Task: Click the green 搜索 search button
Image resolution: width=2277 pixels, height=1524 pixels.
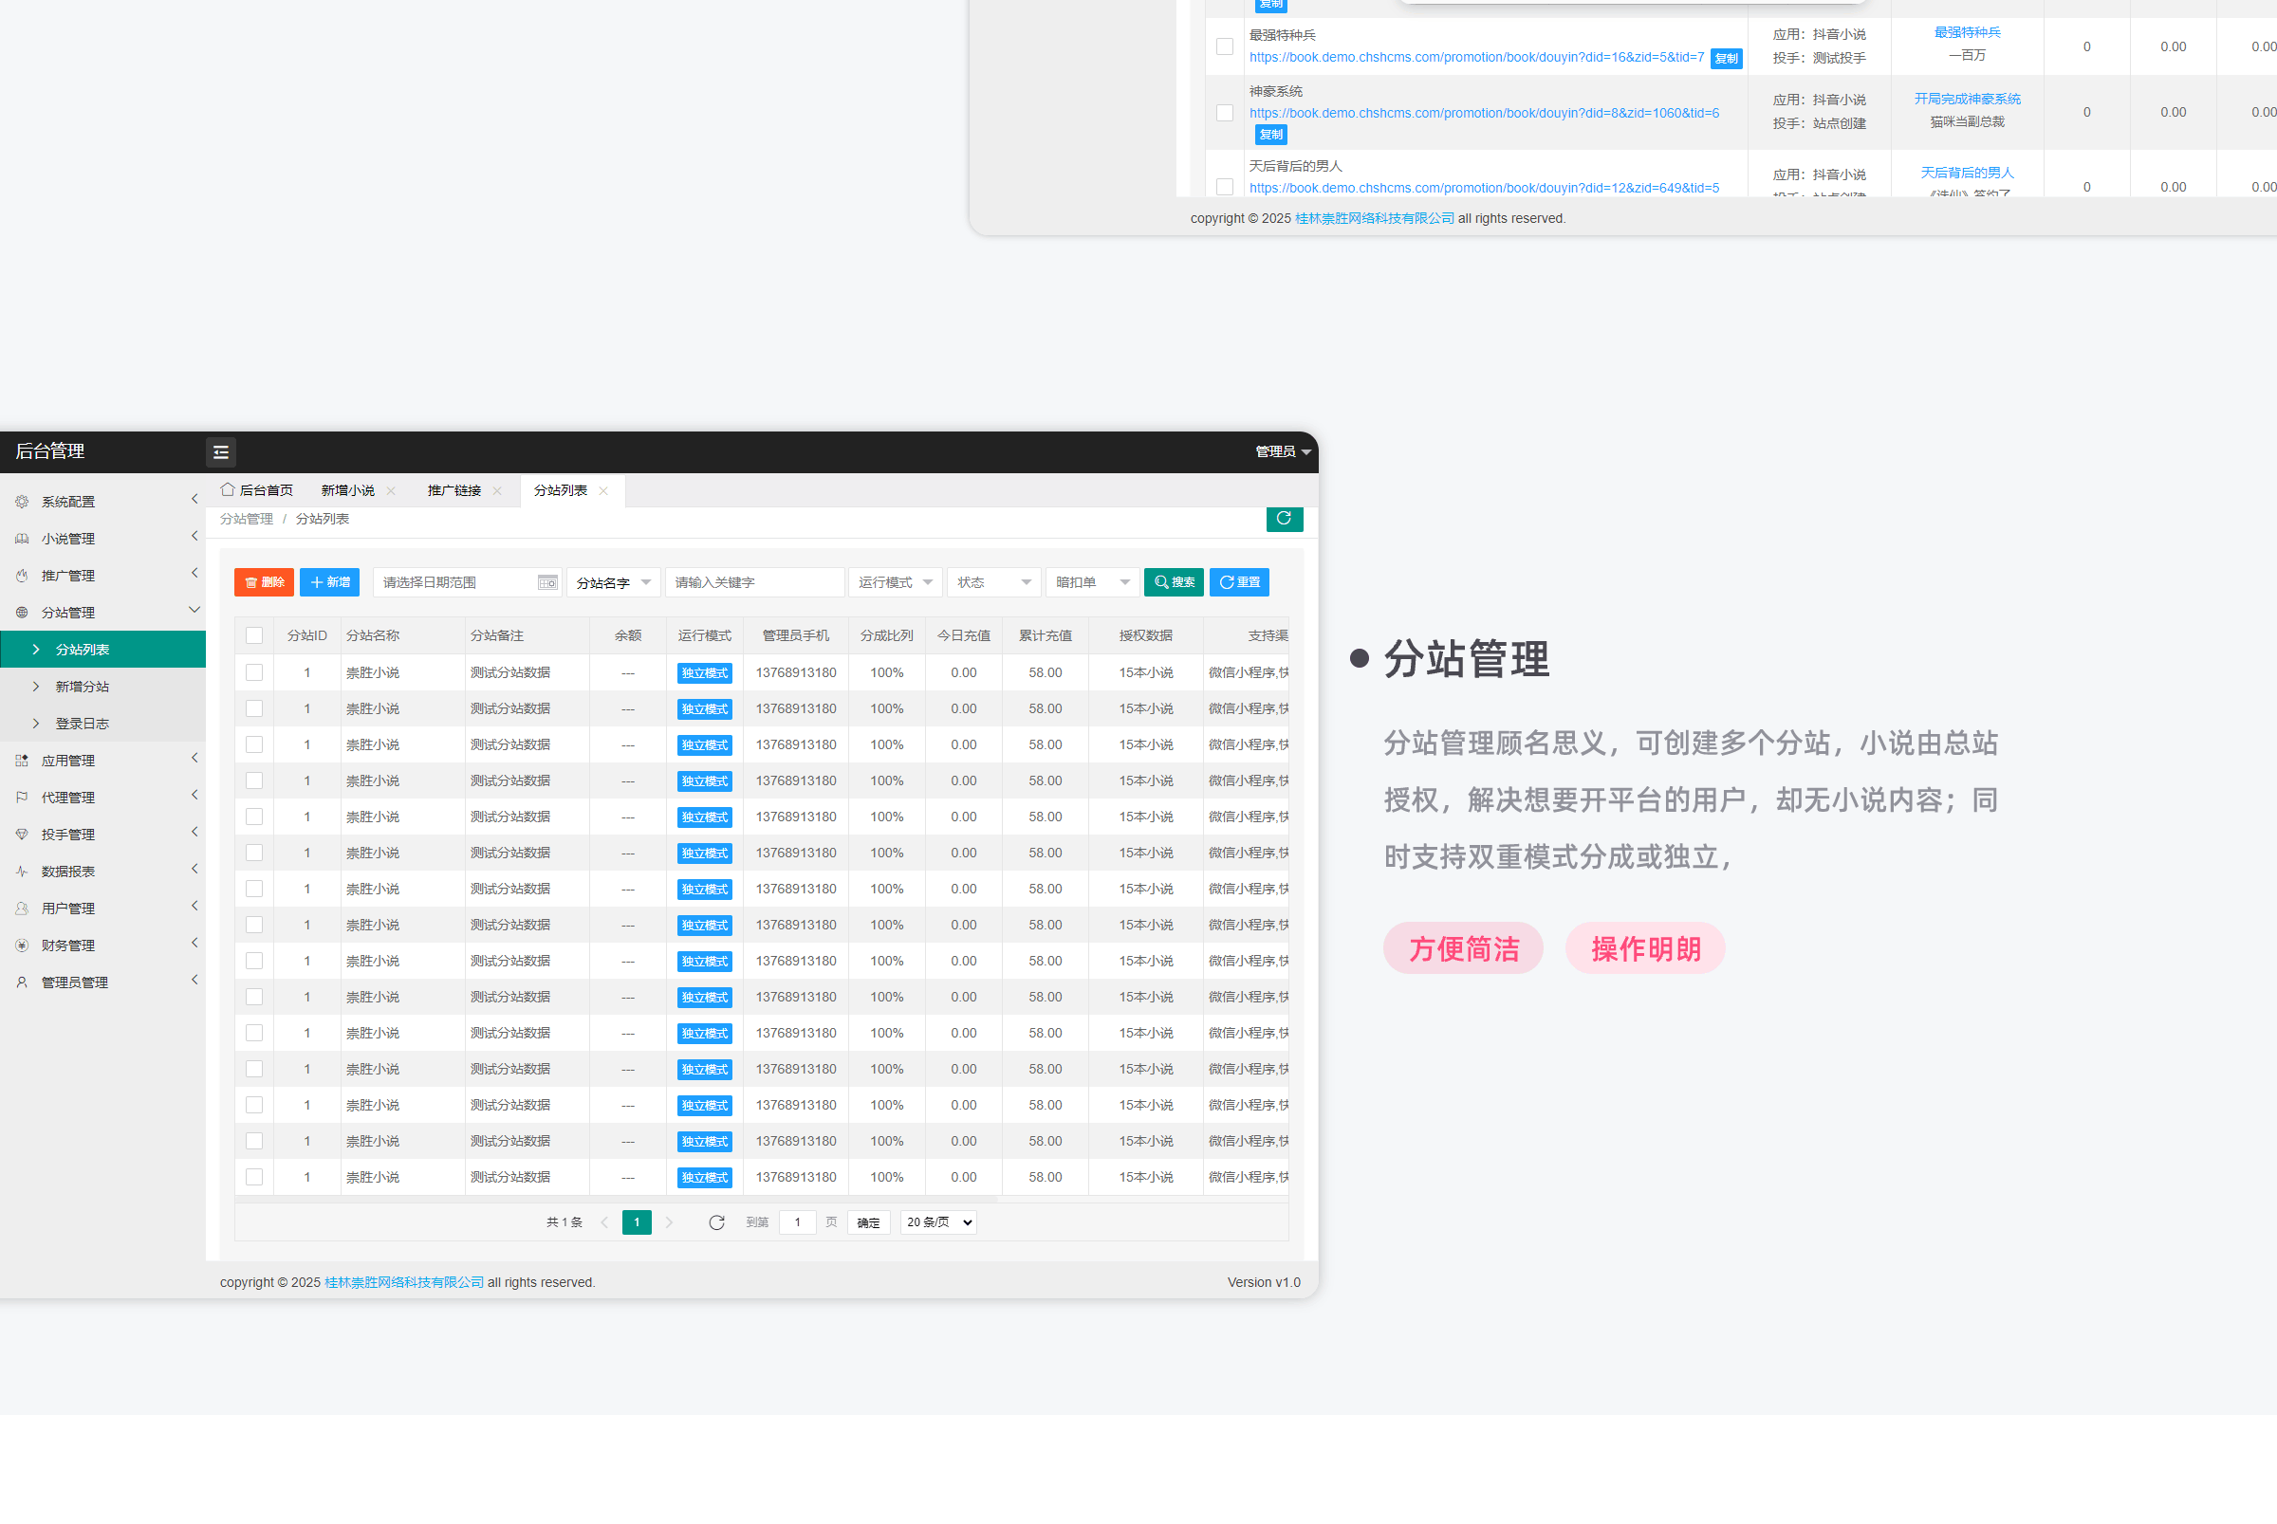Action: point(1174,582)
